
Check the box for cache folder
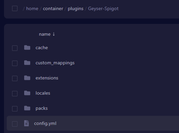coord(15,48)
